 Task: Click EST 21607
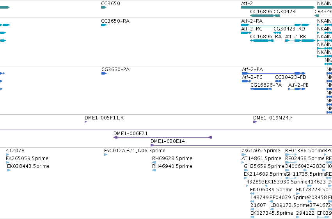[x=252, y=210]
